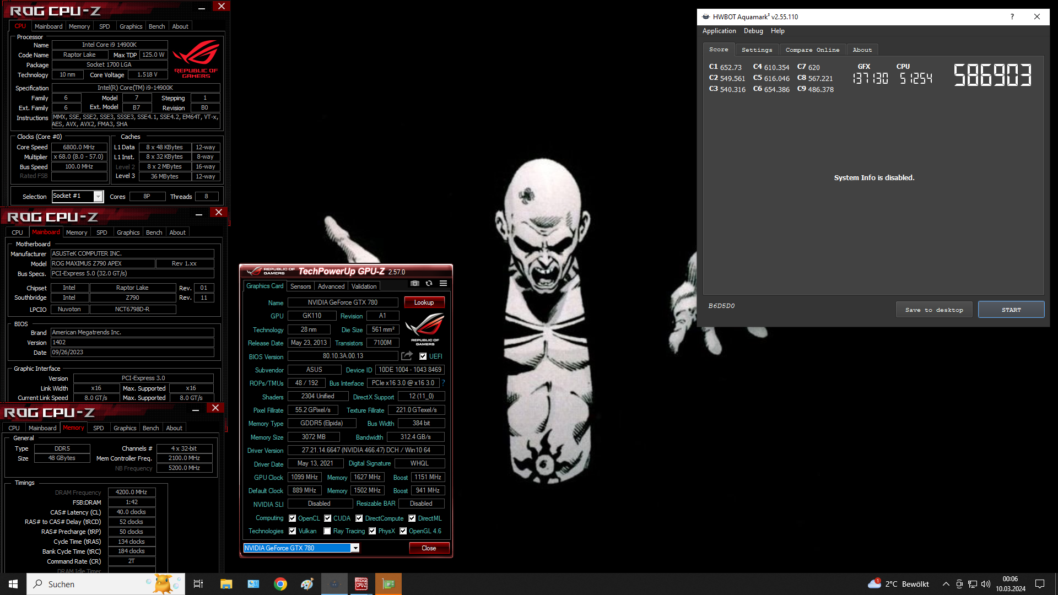Open Task View on the taskbar
The height and width of the screenshot is (595, 1058).
198,584
